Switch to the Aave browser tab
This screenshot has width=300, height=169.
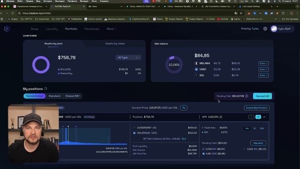pos(105,6)
